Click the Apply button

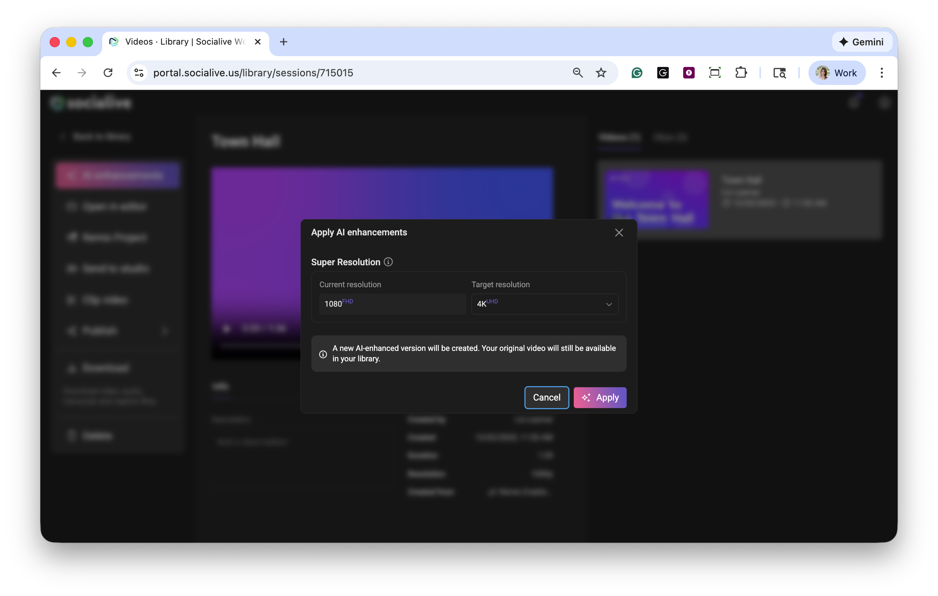pyautogui.click(x=600, y=397)
